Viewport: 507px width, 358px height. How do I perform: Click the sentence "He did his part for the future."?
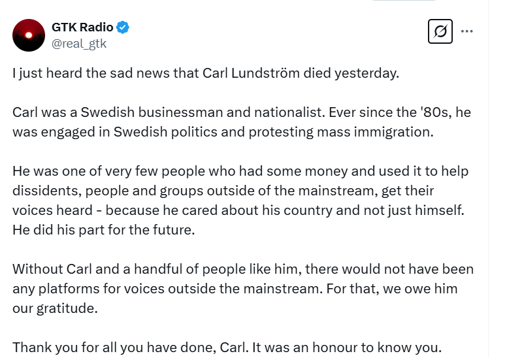click(x=104, y=230)
